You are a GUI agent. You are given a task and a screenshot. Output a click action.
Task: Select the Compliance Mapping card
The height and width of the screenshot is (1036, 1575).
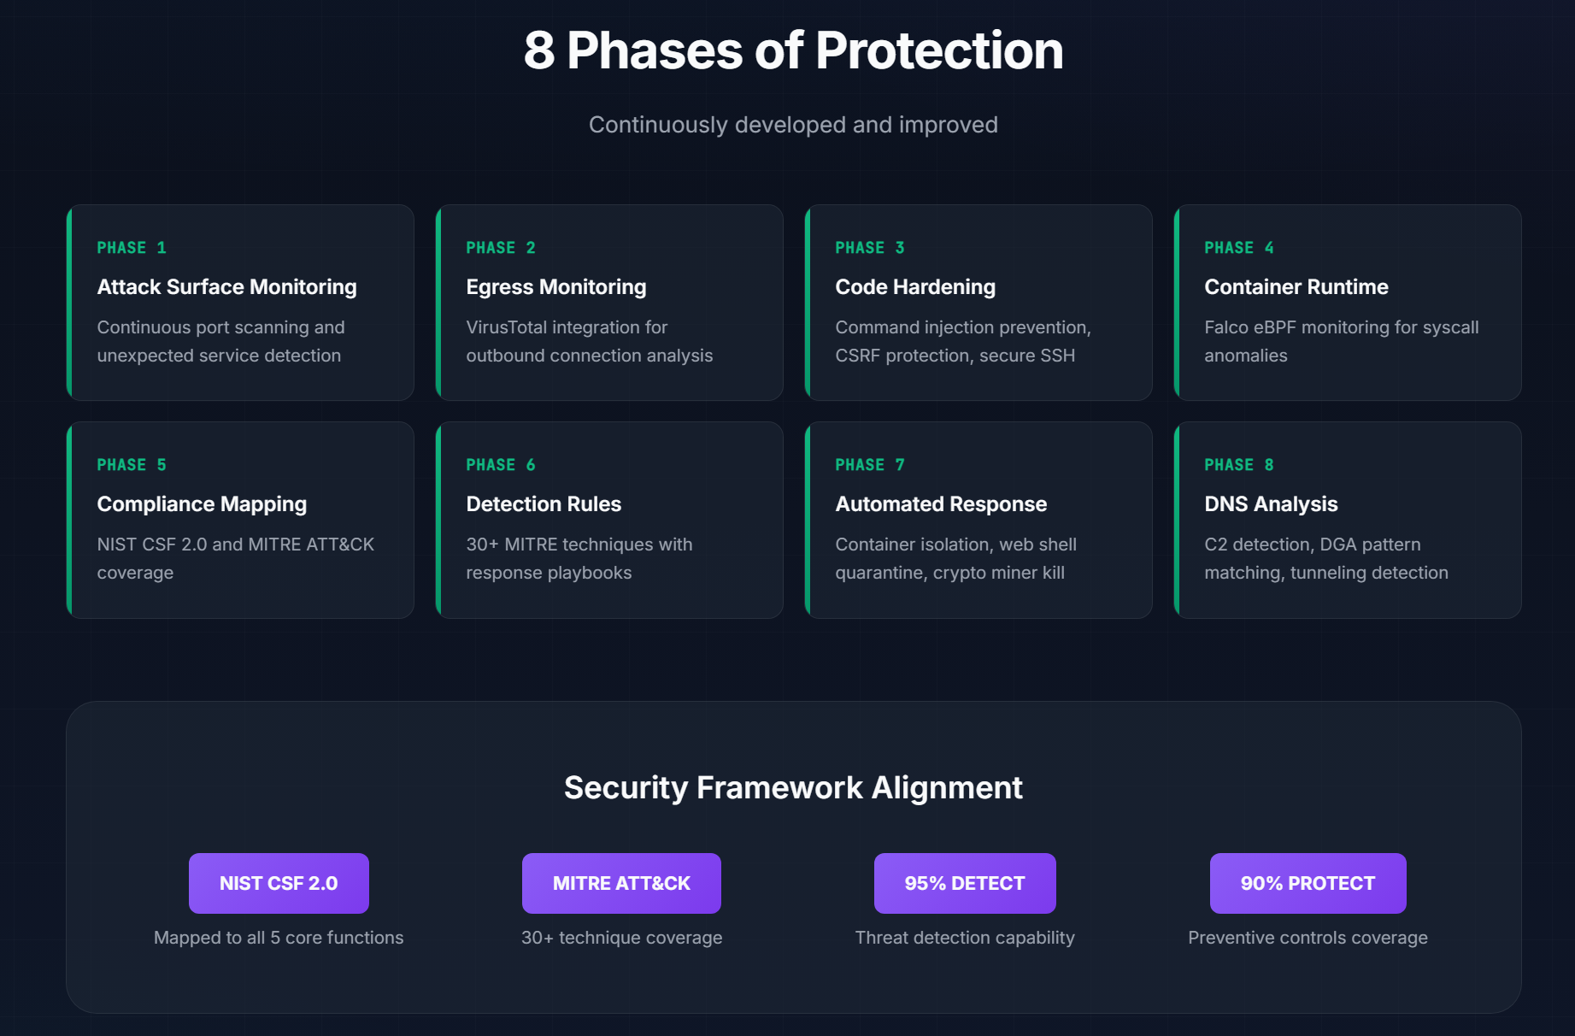click(240, 520)
